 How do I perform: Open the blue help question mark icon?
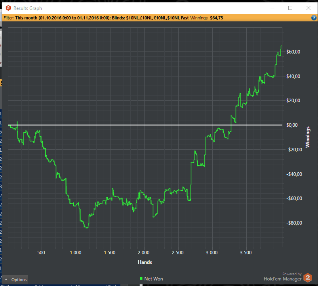[314, 18]
